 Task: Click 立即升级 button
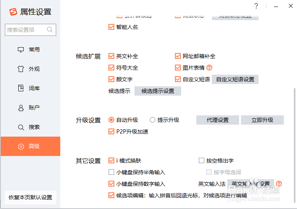click(x=262, y=120)
